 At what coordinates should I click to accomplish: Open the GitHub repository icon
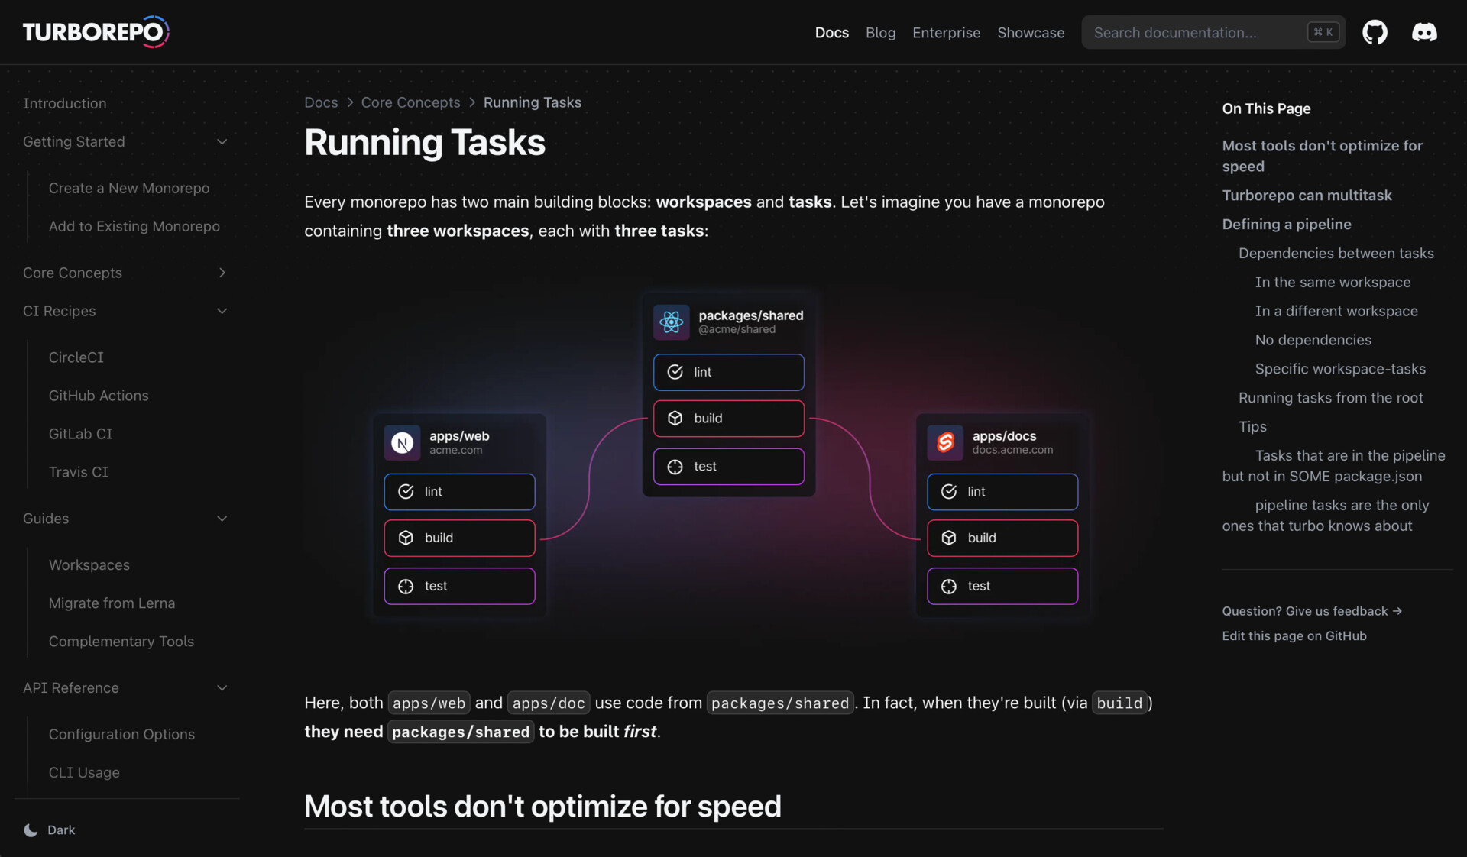click(1375, 32)
